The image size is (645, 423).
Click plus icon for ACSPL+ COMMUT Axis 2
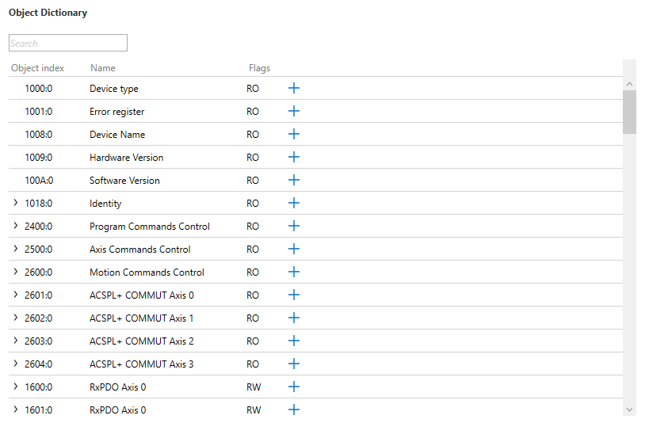[x=293, y=341]
